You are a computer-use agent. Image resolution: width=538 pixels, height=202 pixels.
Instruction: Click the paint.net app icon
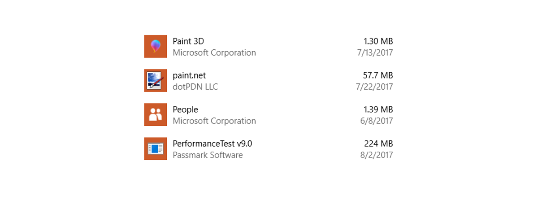click(x=156, y=81)
